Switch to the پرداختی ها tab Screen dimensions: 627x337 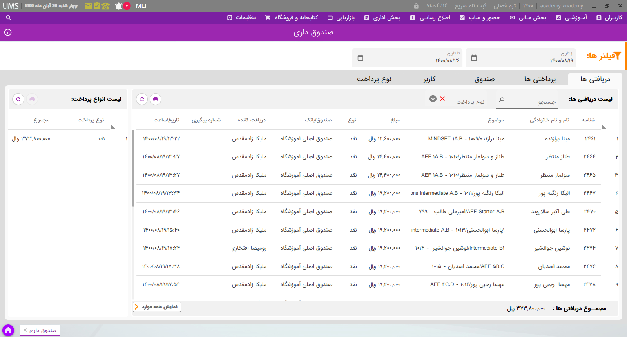click(x=540, y=79)
